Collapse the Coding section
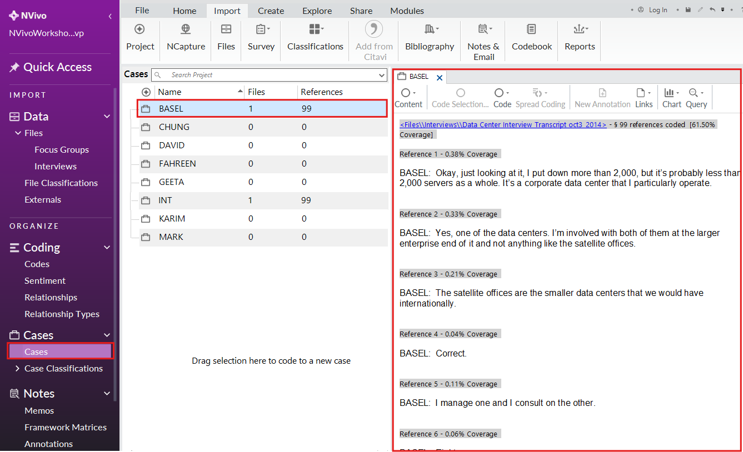Screen dimensions: 743x452 (107, 248)
